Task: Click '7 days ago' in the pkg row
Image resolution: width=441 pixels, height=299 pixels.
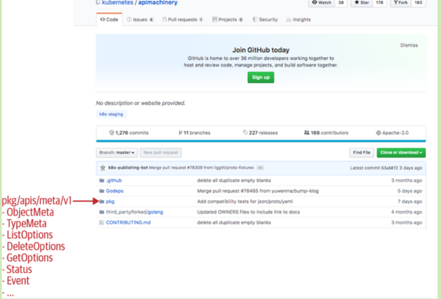Action: (x=410, y=202)
